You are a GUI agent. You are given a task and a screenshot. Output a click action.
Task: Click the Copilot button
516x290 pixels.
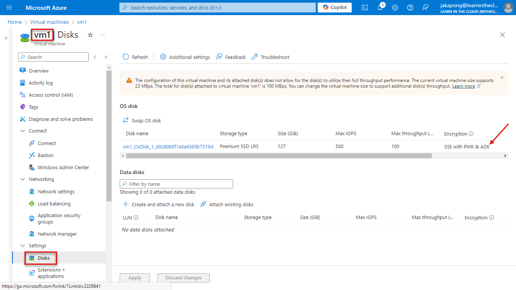point(335,8)
